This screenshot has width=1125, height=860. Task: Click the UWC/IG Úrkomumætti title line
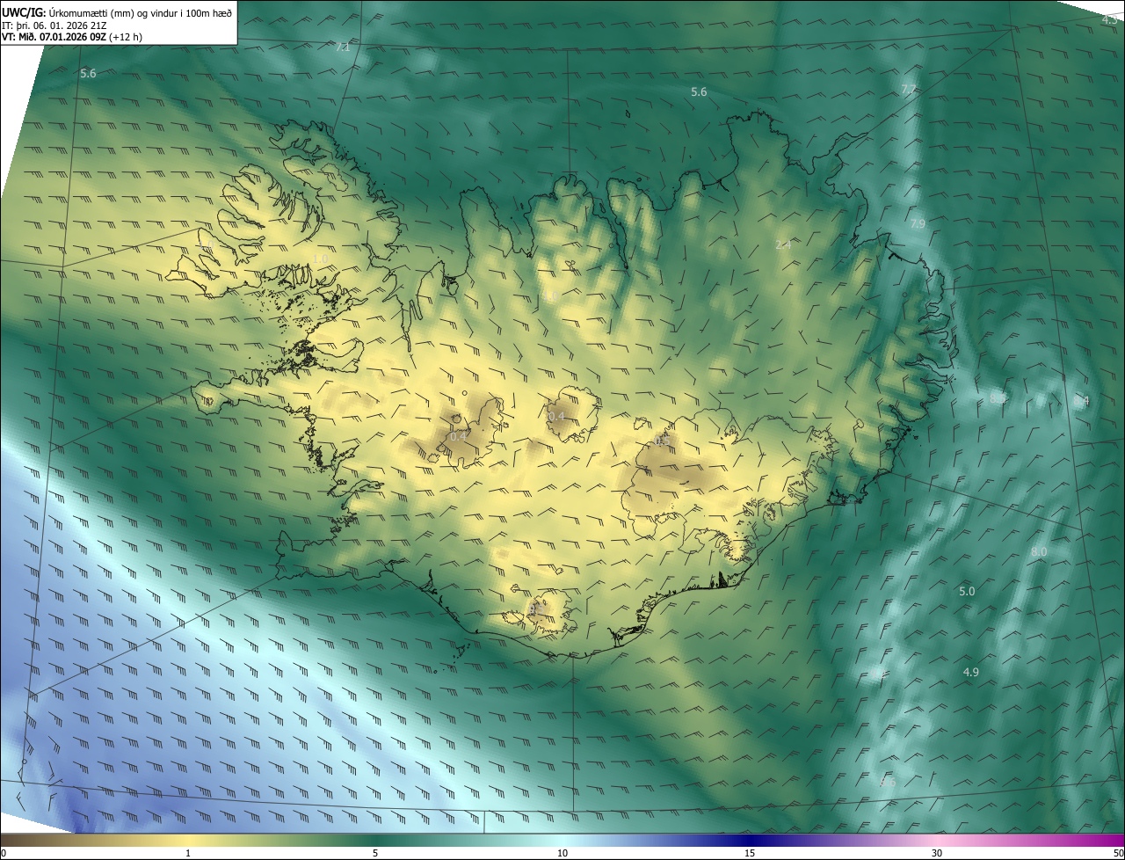point(115,12)
